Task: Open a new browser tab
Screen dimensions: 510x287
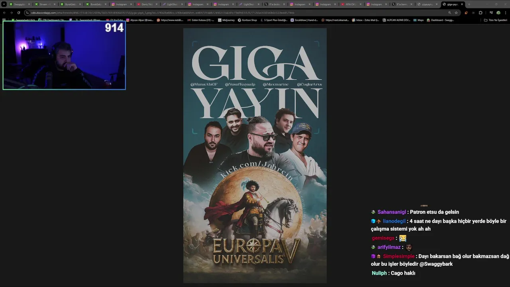Action: coord(469,4)
